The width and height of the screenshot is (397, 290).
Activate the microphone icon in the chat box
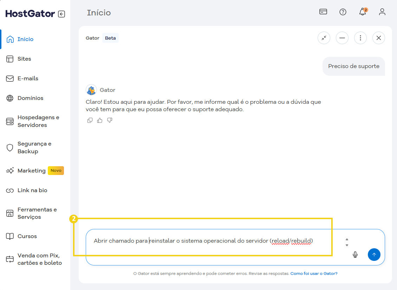(355, 255)
